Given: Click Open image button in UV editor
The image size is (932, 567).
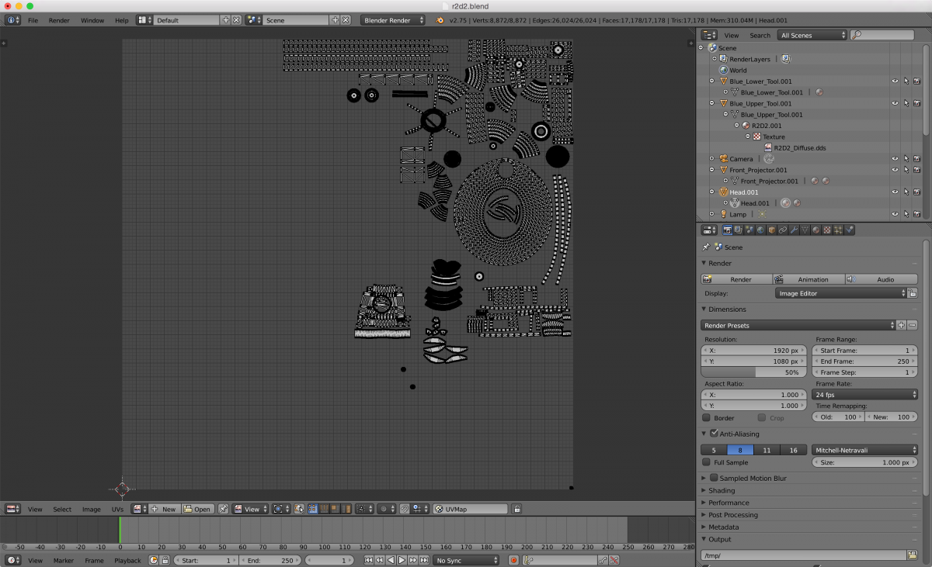Looking at the screenshot, I should click(197, 510).
